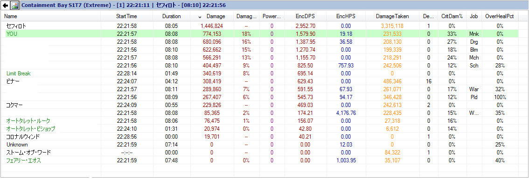
Task: Click the Mnk job cell
Action: [473, 33]
